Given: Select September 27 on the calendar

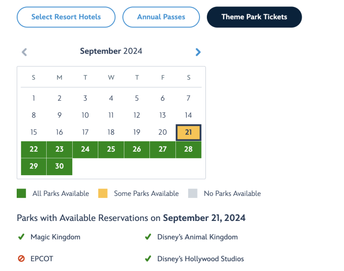Looking at the screenshot, I should pyautogui.click(x=163, y=149).
